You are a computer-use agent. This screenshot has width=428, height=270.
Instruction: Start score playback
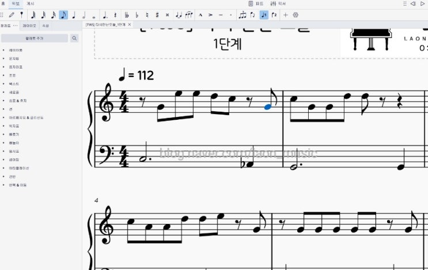(x=423, y=3)
